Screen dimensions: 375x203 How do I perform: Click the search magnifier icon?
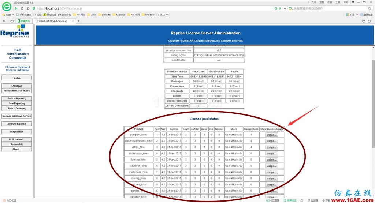click(370, 8)
